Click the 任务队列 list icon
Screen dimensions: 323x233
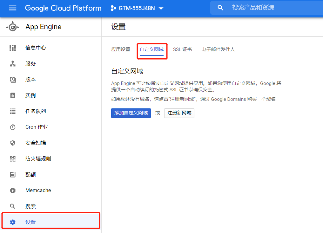pyautogui.click(x=13, y=111)
